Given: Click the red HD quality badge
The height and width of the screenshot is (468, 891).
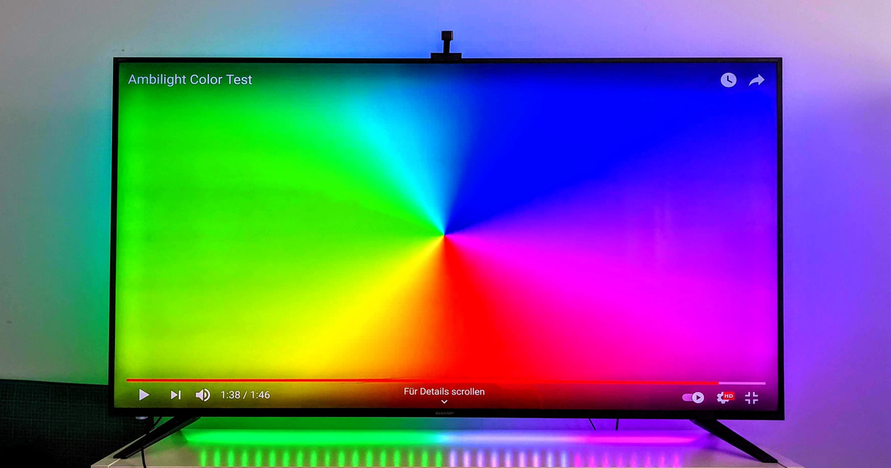Looking at the screenshot, I should tap(728, 394).
